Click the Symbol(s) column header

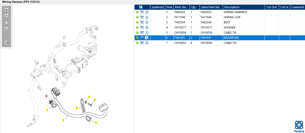(x=158, y=7)
